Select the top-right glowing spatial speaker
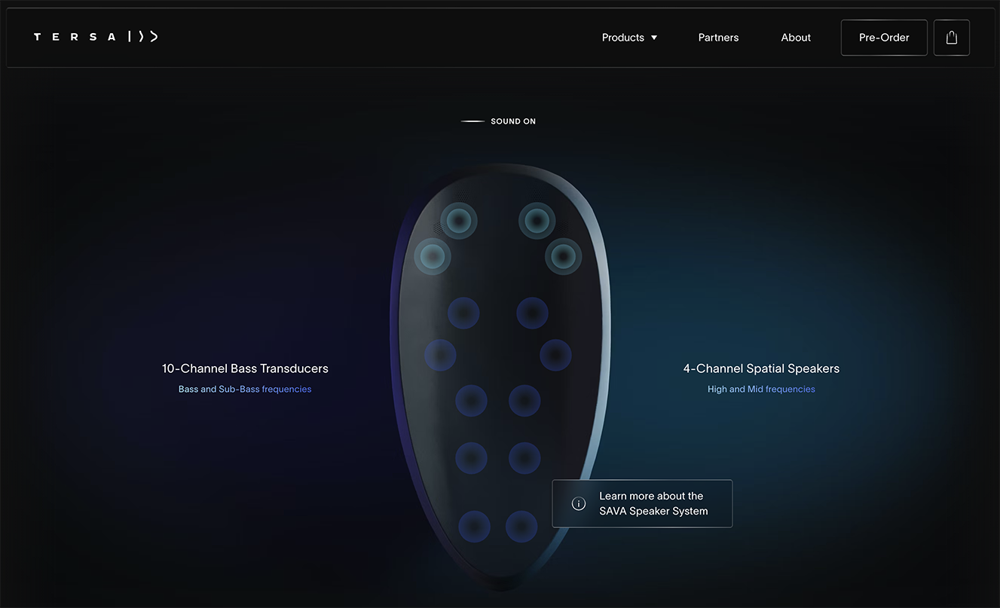 point(537,221)
